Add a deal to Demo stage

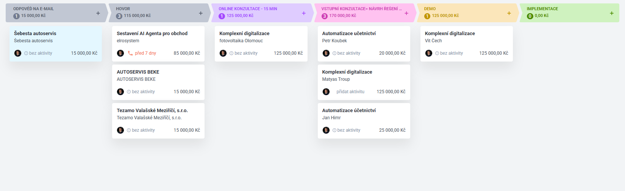[x=509, y=13]
